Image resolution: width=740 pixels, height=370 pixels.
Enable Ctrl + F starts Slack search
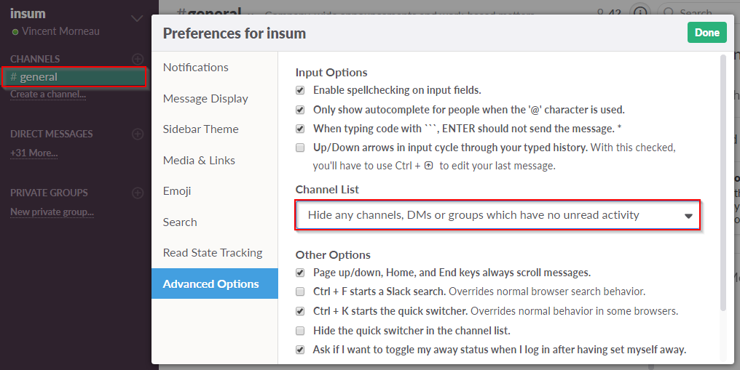300,291
